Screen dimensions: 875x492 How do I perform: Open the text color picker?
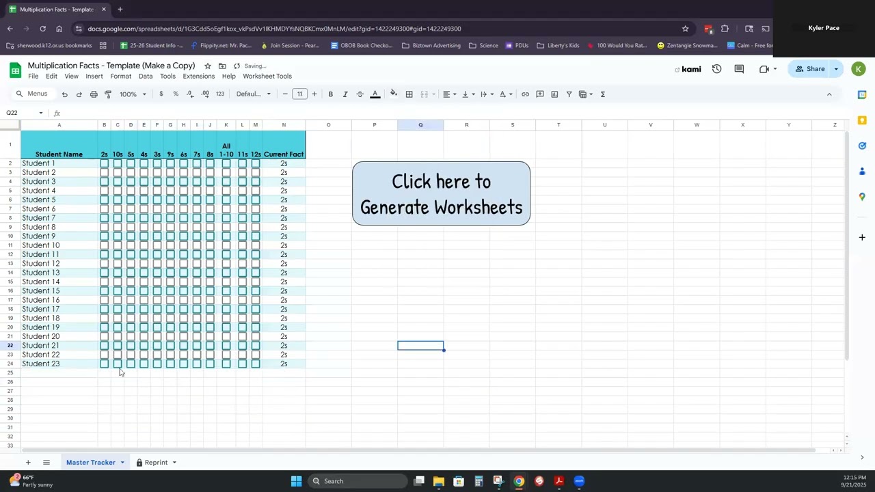coord(375,94)
